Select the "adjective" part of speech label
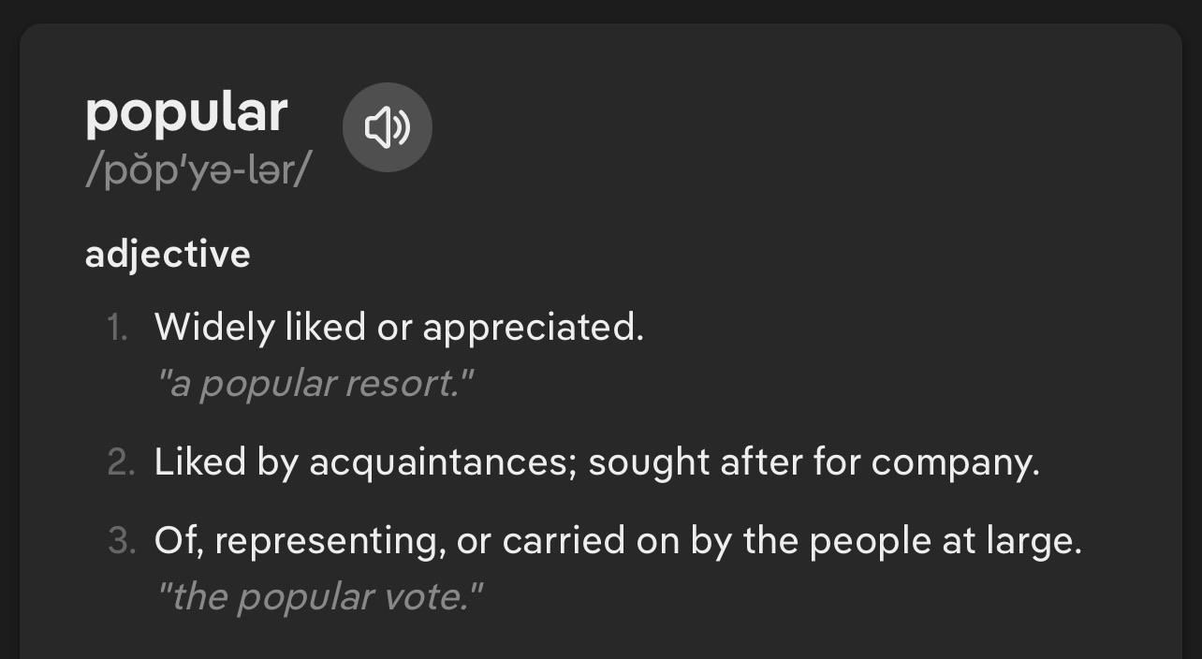1202x659 pixels. (168, 255)
